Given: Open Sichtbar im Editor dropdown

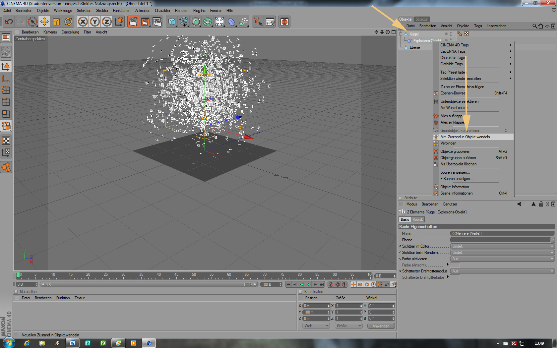Looking at the screenshot, I should coord(502,246).
